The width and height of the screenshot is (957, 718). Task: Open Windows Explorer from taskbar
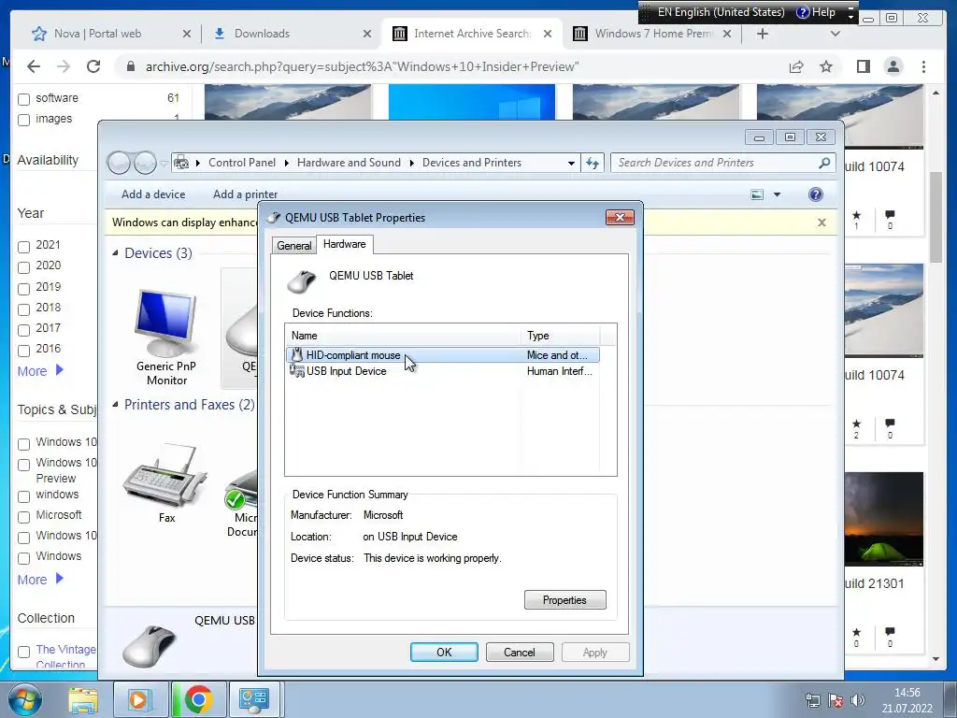pyautogui.click(x=83, y=699)
